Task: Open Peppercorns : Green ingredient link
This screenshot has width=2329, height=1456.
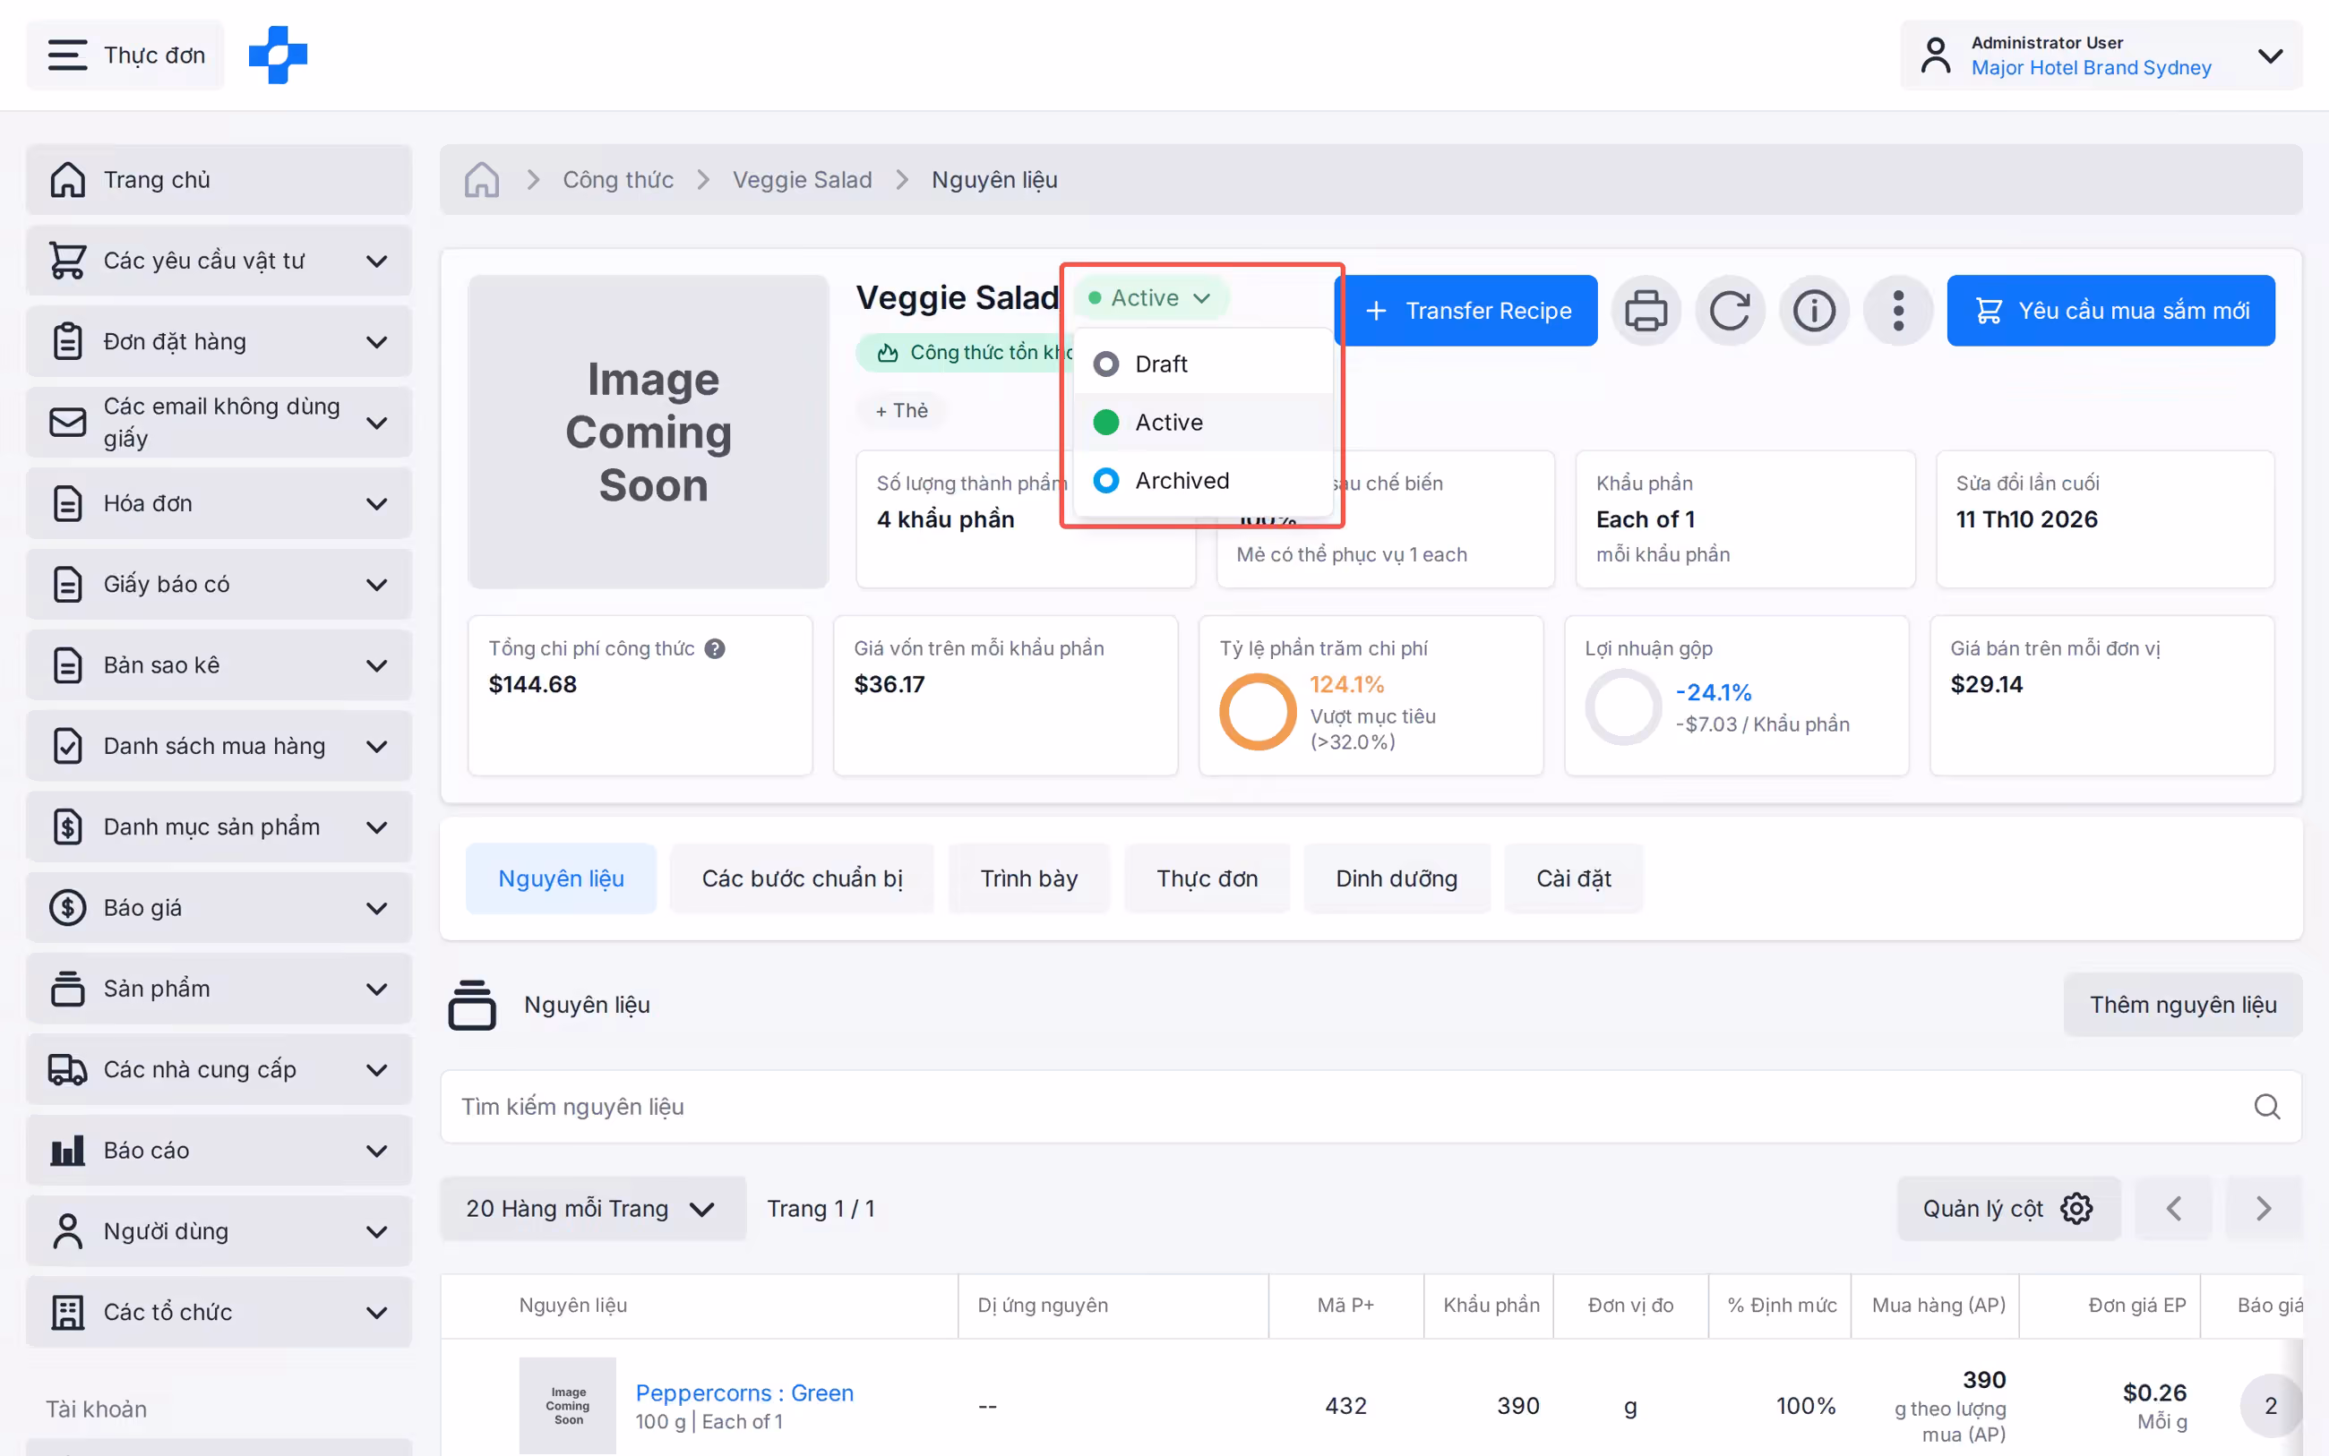Action: 744,1393
